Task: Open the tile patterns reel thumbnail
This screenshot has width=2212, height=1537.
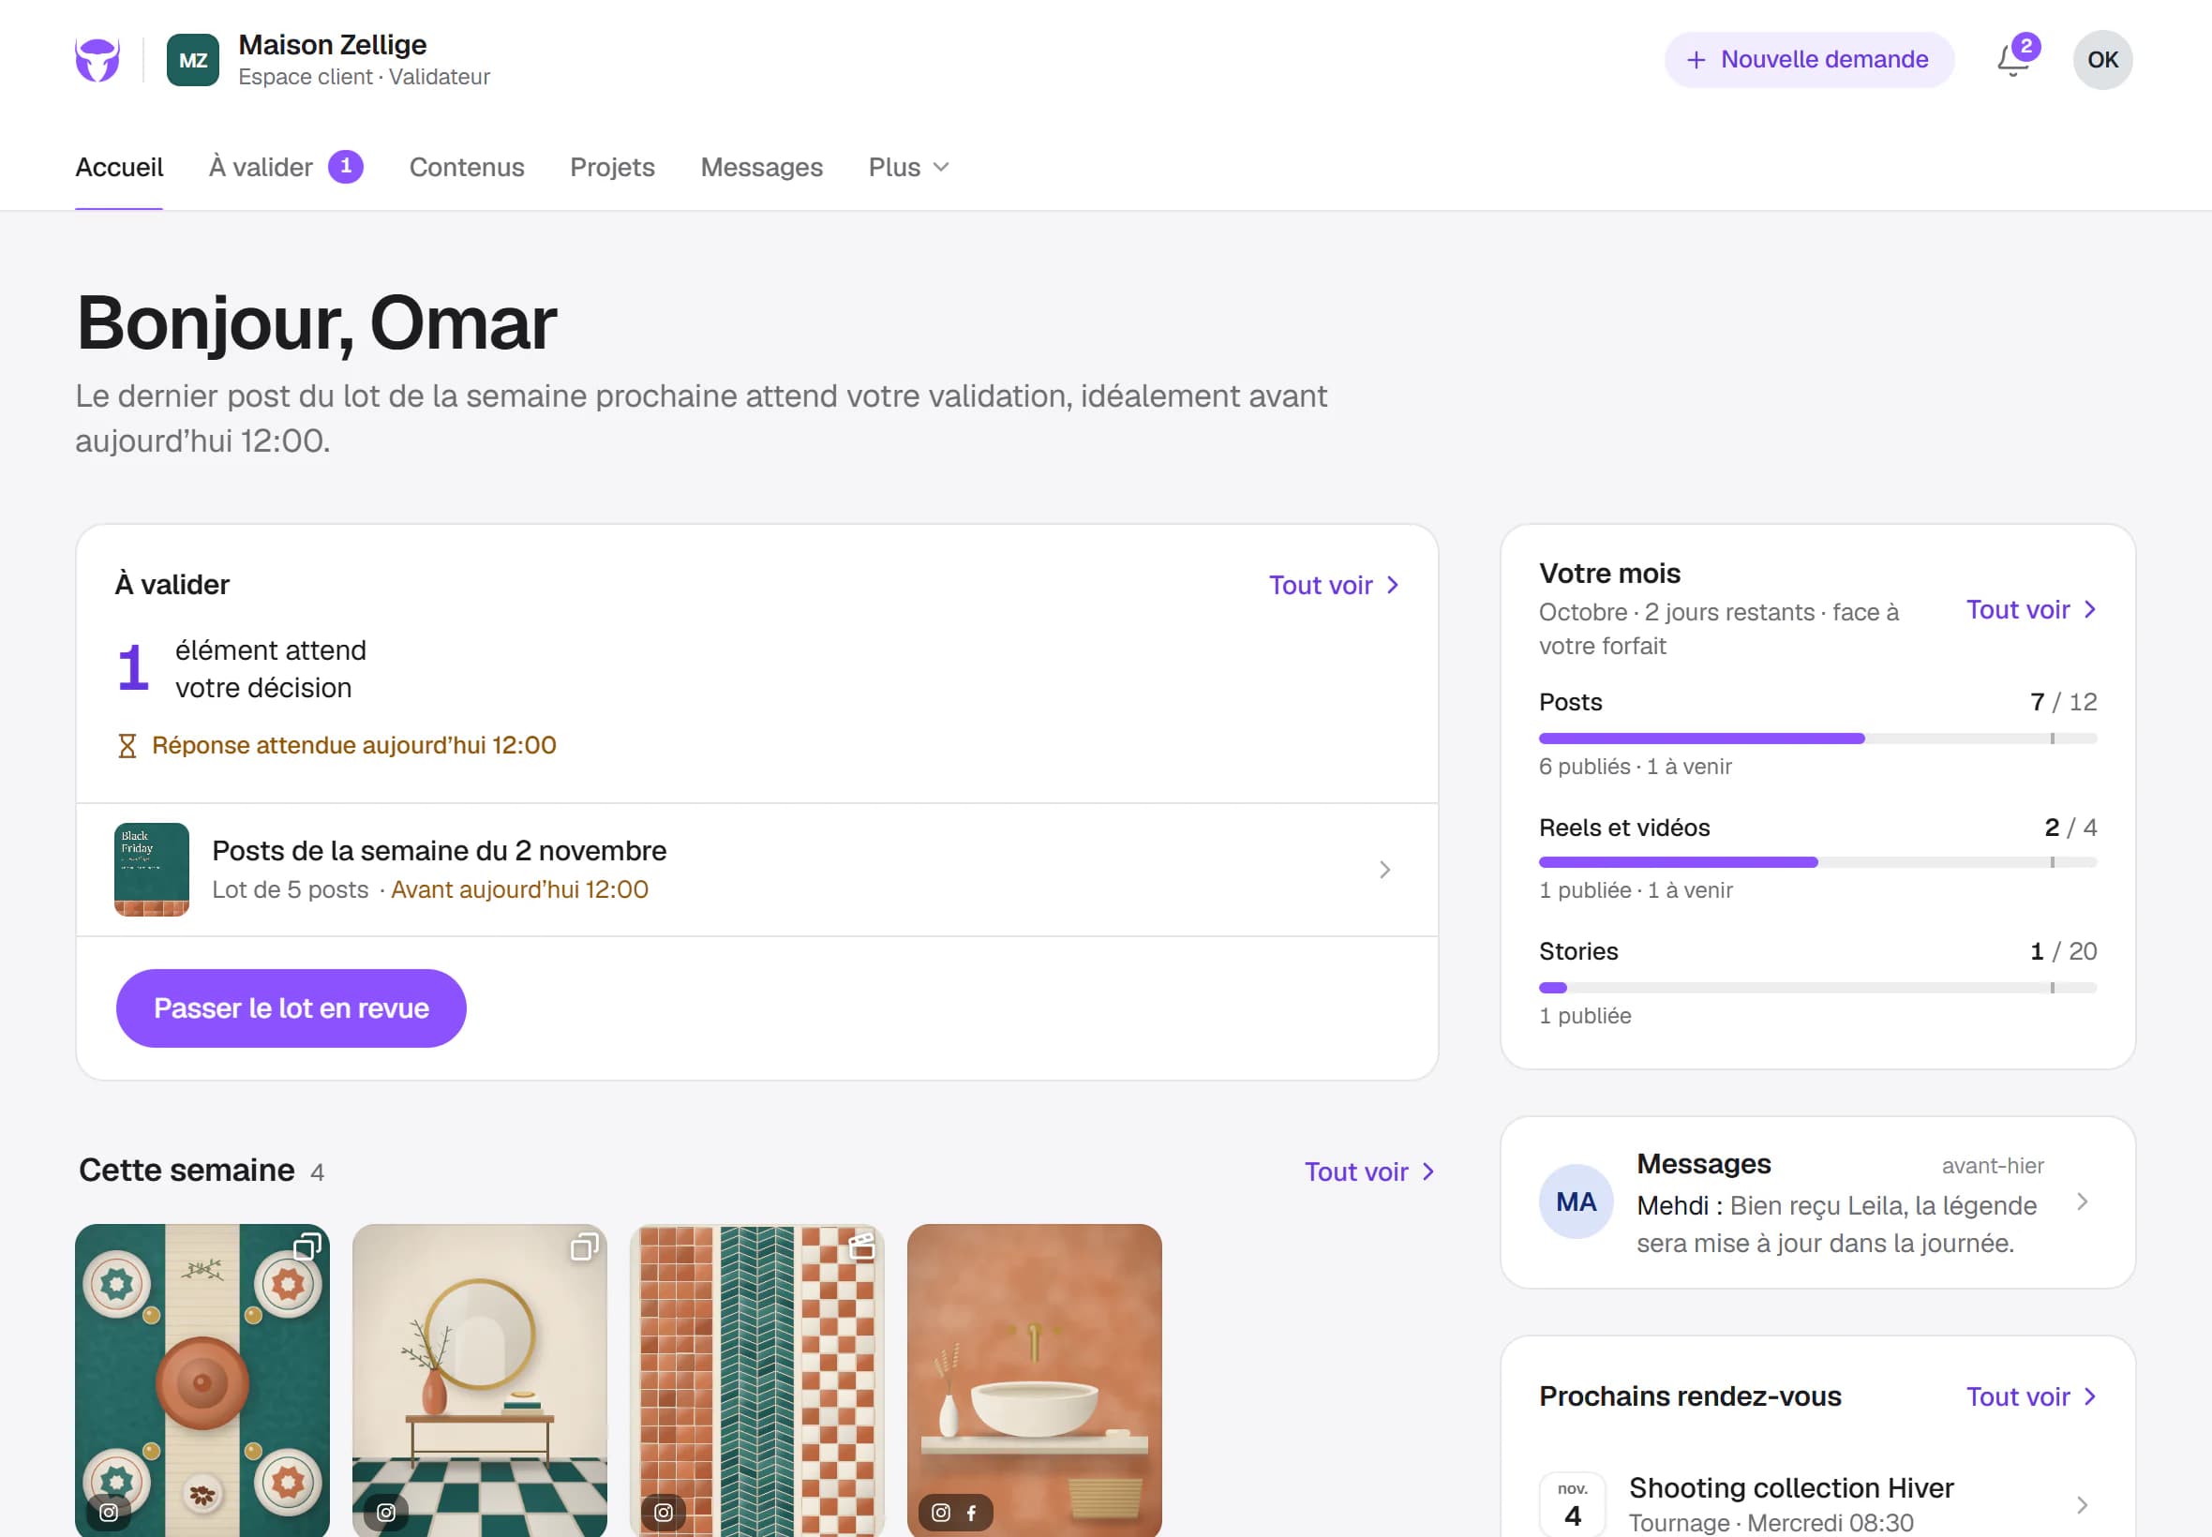Action: coord(757,1380)
